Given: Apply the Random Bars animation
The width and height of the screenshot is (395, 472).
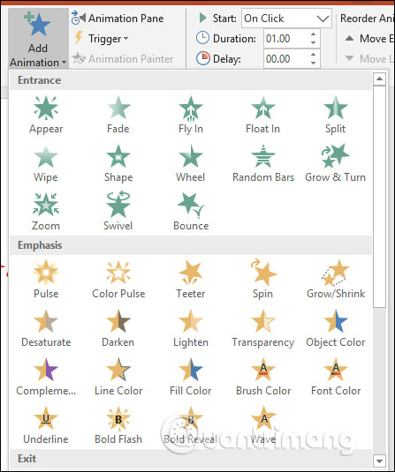Looking at the screenshot, I should pyautogui.click(x=263, y=163).
